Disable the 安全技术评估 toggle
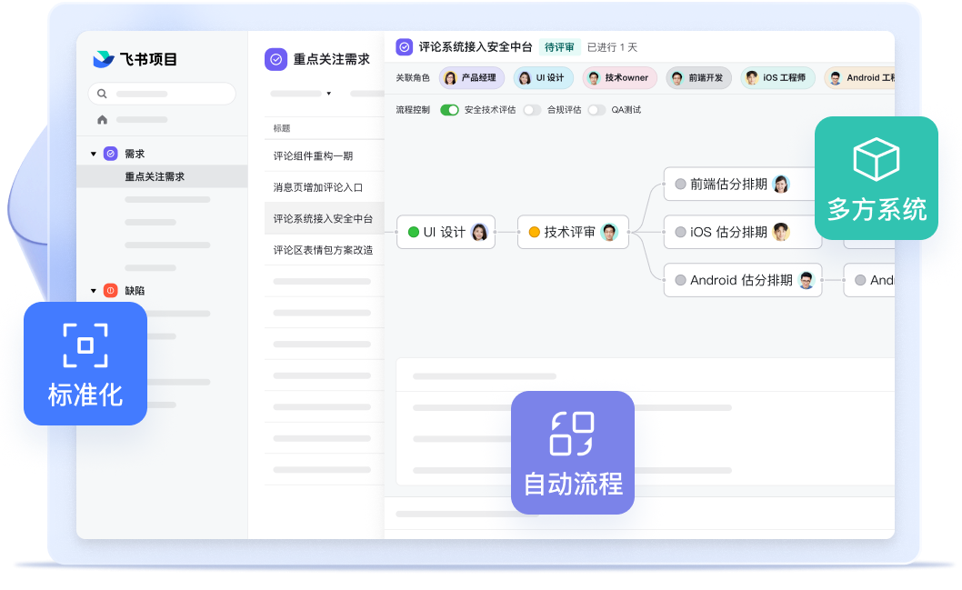The height and width of the screenshot is (590, 962). (449, 110)
